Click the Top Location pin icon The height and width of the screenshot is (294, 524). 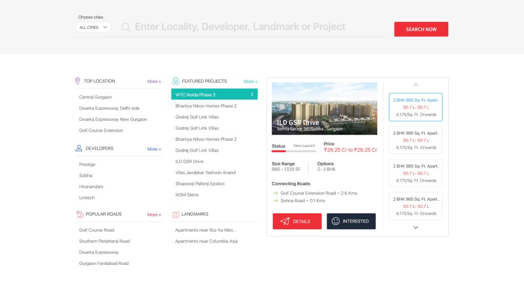point(78,81)
